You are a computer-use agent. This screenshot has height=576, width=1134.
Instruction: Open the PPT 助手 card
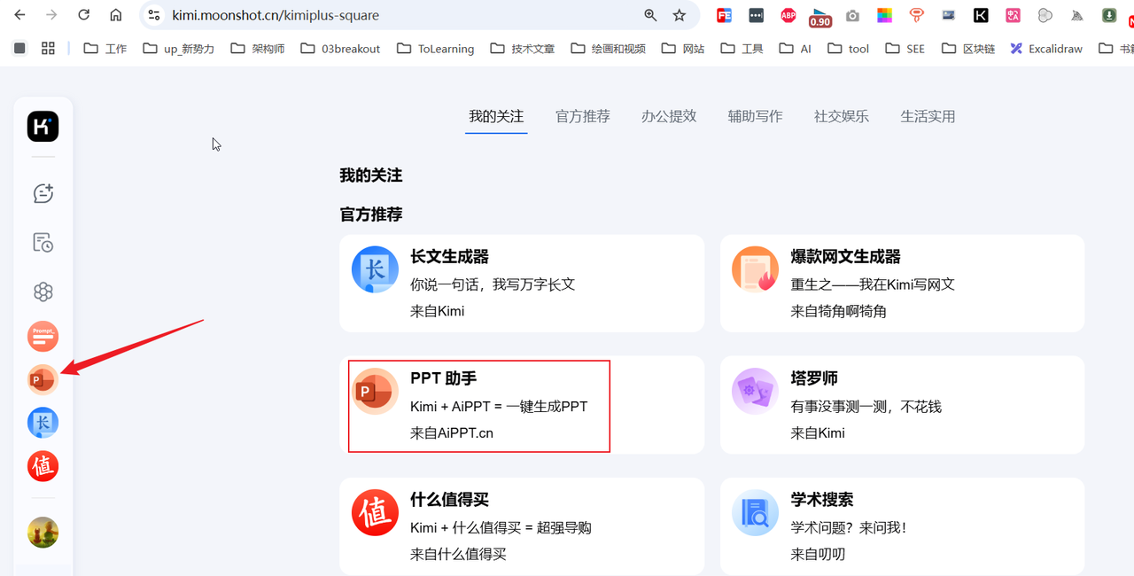(522, 405)
